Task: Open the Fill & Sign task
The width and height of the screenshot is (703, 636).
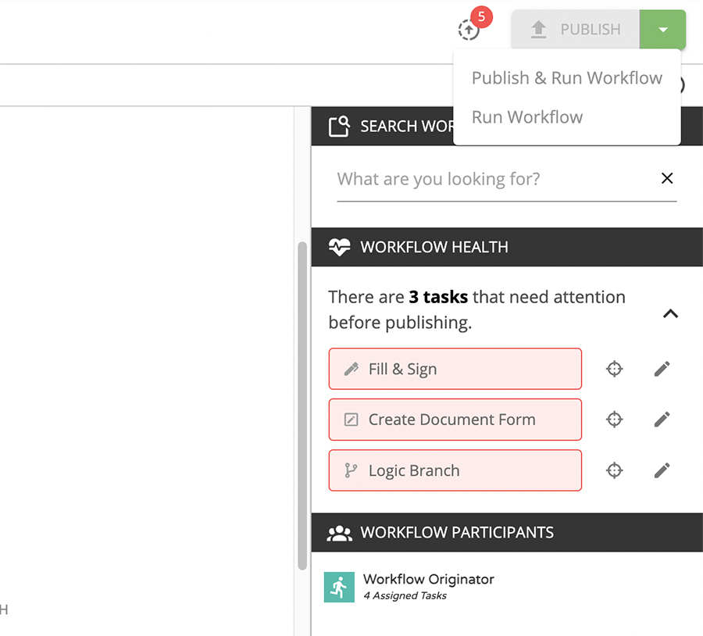Action: [455, 368]
